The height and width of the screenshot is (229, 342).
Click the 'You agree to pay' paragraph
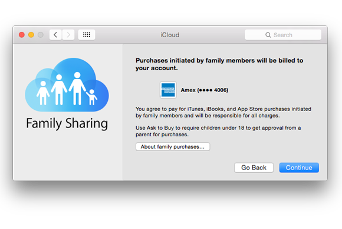pyautogui.click(x=223, y=112)
